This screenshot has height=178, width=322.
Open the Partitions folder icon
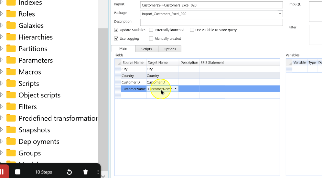click(x=11, y=49)
